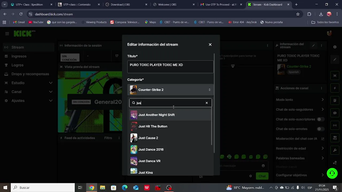342x192 pixels.
Task: Click the dialog vertical scrollbar
Action: tap(214, 103)
